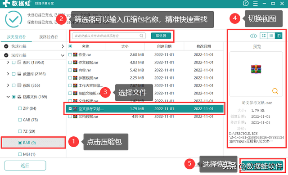This screenshot has height=175, width=288.
Task: Toggle the select-all checkbox in header
Action: click(70, 46)
